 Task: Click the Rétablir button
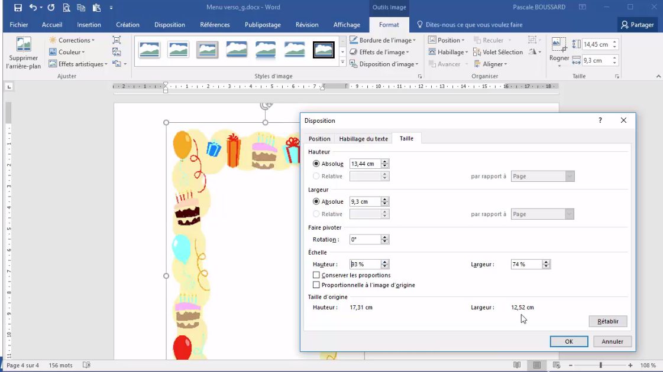click(x=608, y=321)
